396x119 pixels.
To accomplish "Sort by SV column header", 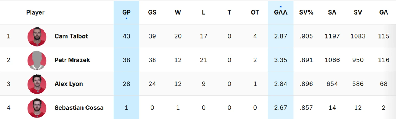I will coord(358,12).
